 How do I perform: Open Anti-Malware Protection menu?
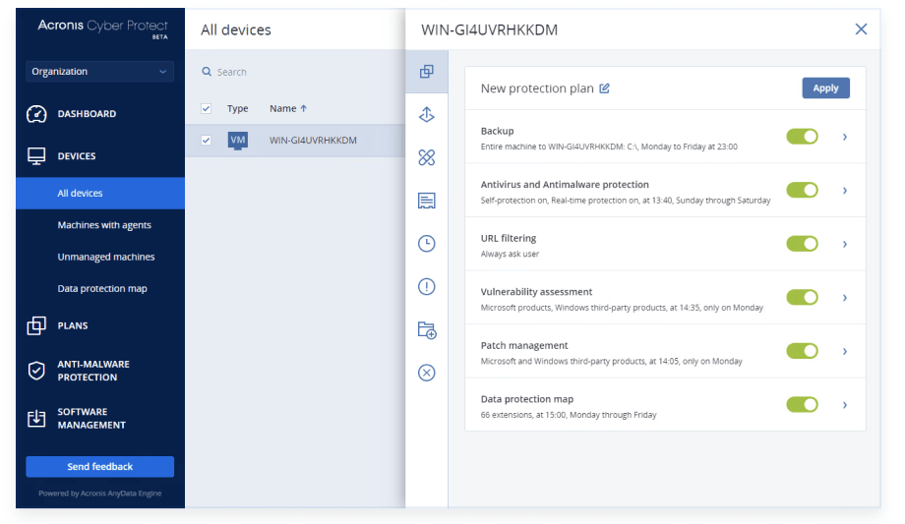pos(93,371)
